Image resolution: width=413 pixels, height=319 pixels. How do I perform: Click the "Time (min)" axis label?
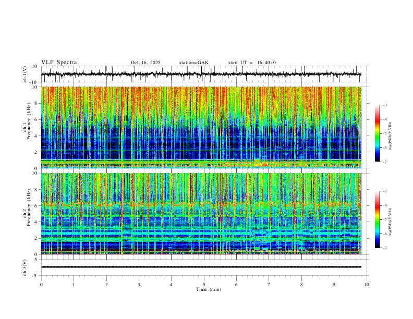click(x=209, y=289)
